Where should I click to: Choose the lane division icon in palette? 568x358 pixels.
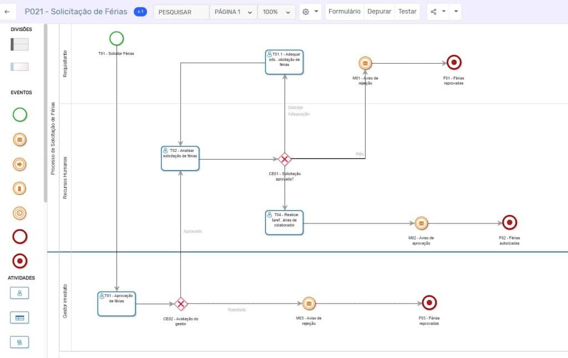[x=19, y=67]
